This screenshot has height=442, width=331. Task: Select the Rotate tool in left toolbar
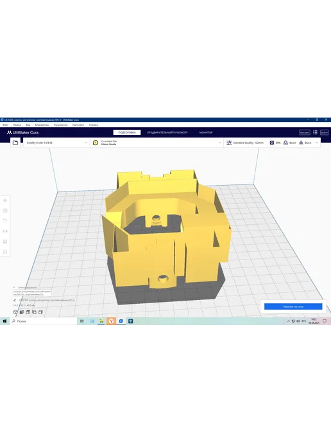click(5, 221)
